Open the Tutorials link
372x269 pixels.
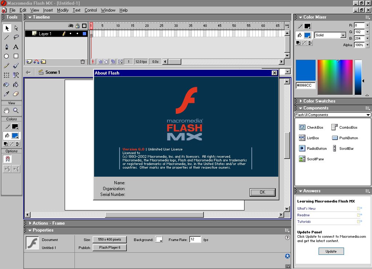[x=304, y=221]
